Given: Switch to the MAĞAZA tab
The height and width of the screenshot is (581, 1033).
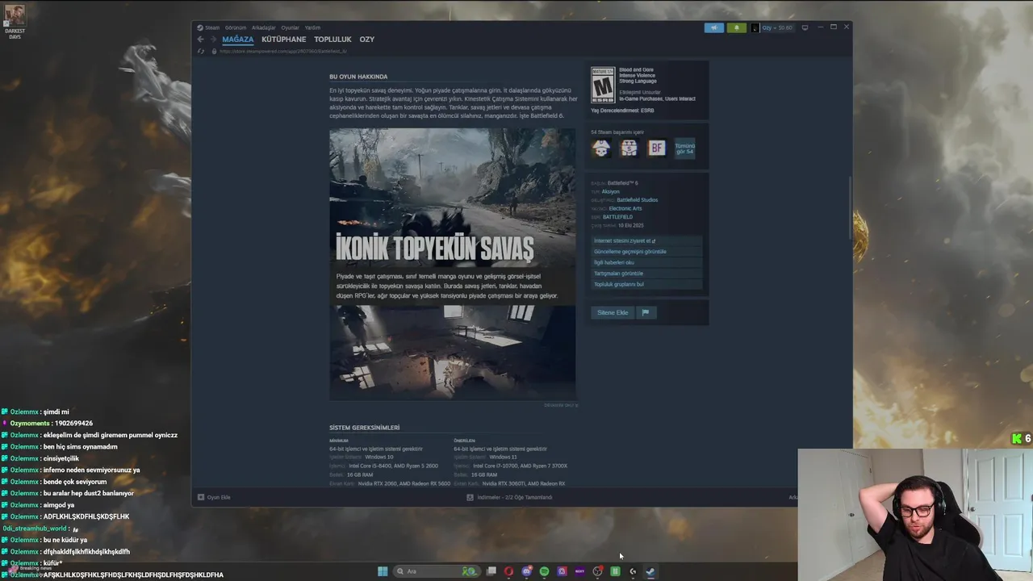Looking at the screenshot, I should [x=238, y=39].
